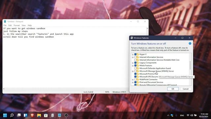The width and height of the screenshot is (211, 119).
Task: Open the Windows Start menu
Action: 5,115
